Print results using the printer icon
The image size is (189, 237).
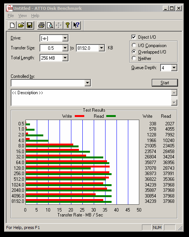pyautogui.click(x=41, y=25)
